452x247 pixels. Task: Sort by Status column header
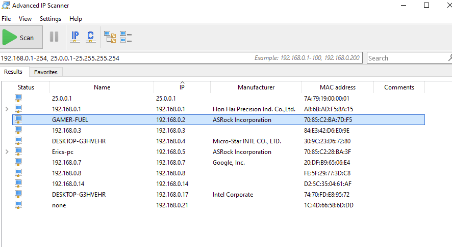tap(26, 87)
